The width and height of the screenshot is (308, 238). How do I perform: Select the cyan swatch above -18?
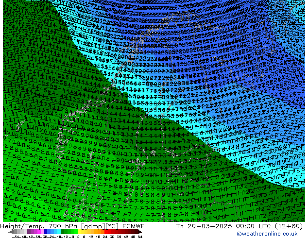(59, 231)
